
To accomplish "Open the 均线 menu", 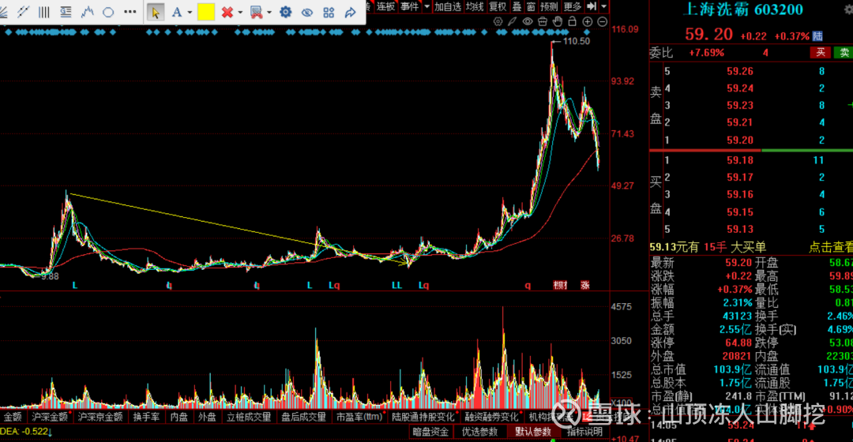I will 475,6.
